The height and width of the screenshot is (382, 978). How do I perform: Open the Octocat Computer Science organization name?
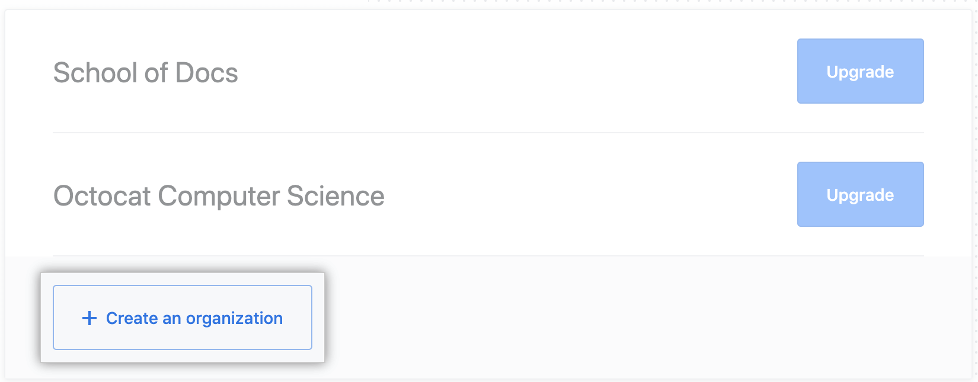coord(219,196)
